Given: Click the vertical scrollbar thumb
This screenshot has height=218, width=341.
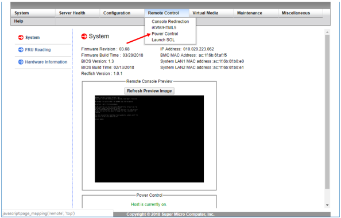Looking at the screenshot, I should [x=327, y=112].
